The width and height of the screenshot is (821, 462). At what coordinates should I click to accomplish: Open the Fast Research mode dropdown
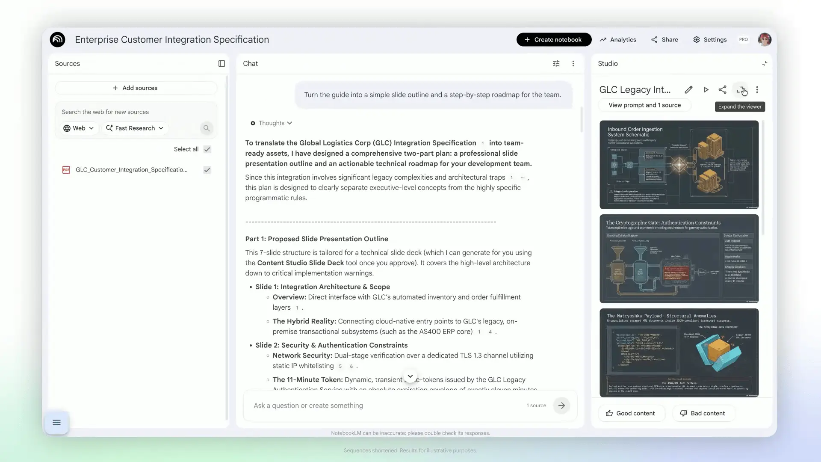point(135,128)
